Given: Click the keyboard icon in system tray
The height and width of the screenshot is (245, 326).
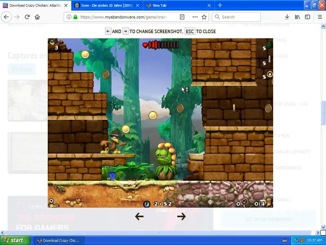Looking at the screenshot, I should [x=285, y=241].
